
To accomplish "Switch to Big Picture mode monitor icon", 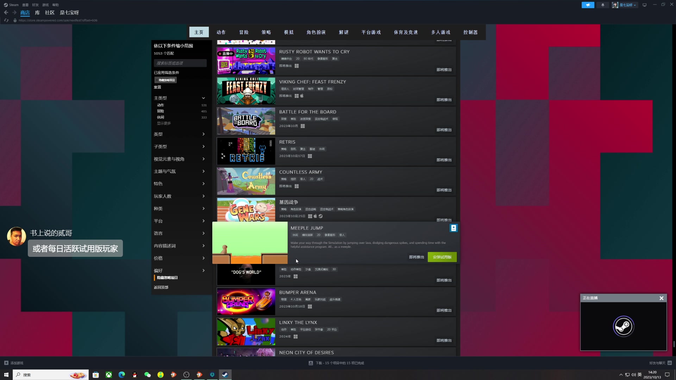I will click(x=644, y=5).
